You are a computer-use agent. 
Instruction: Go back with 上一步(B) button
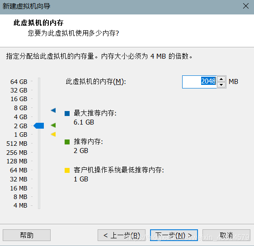(122, 235)
